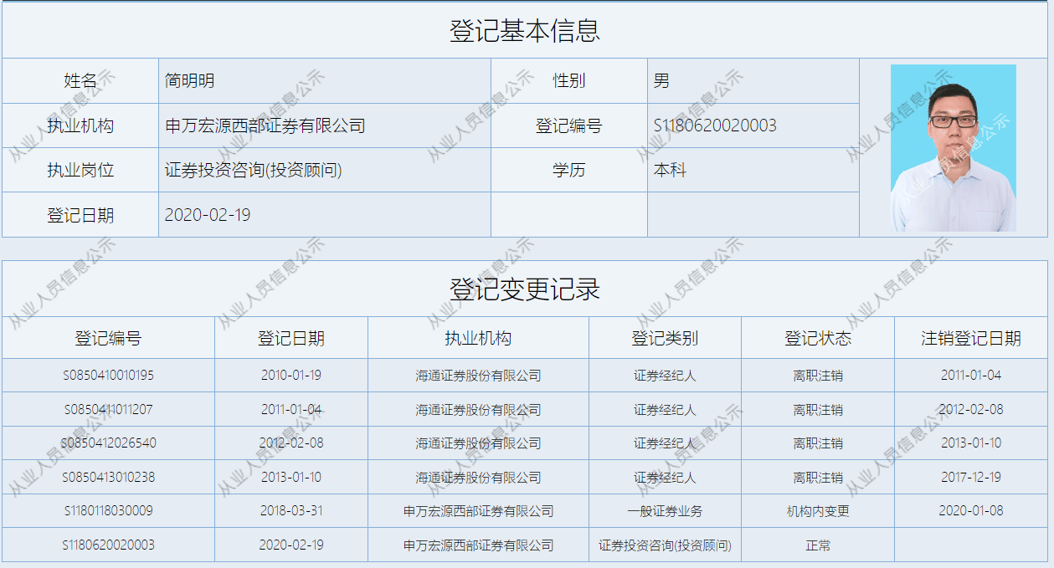Click the 注销登记日期 column header
Screen dimensions: 1054x568
(x=969, y=337)
